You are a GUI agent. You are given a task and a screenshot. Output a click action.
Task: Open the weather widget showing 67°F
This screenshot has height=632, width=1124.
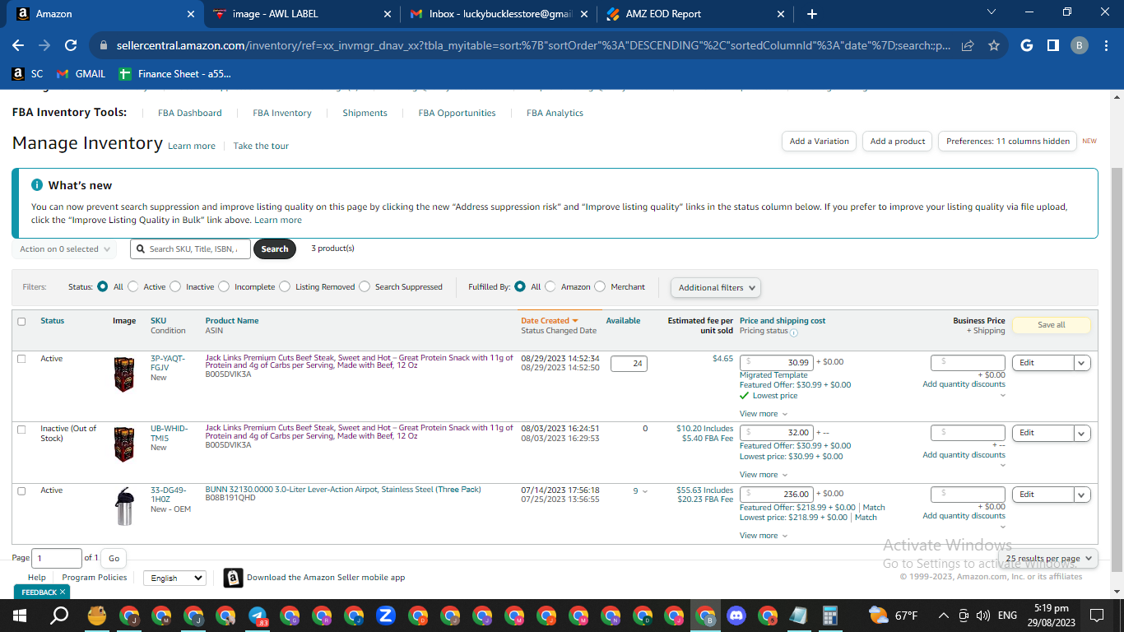(x=893, y=616)
